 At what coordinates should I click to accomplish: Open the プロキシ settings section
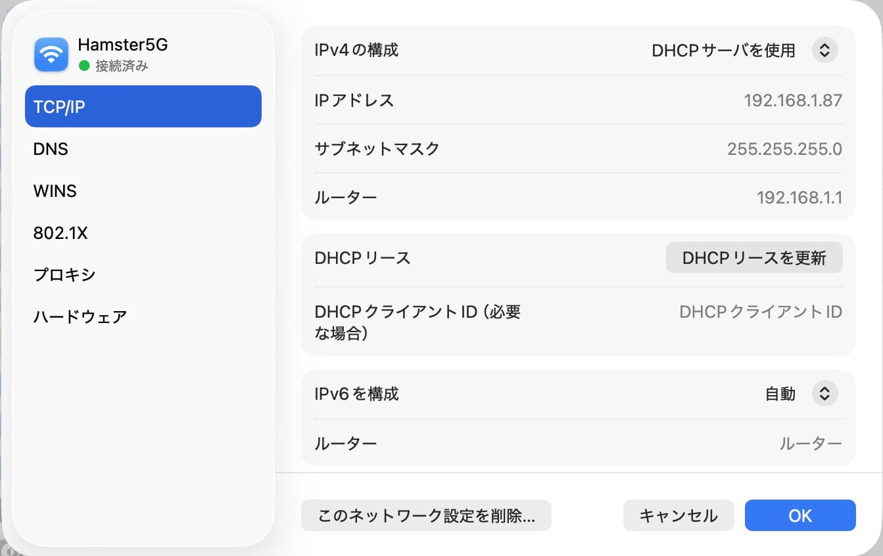64,274
